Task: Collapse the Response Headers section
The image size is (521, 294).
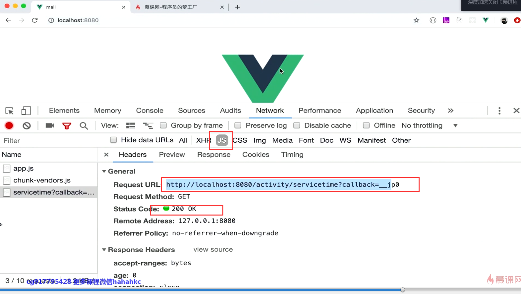Action: point(104,250)
